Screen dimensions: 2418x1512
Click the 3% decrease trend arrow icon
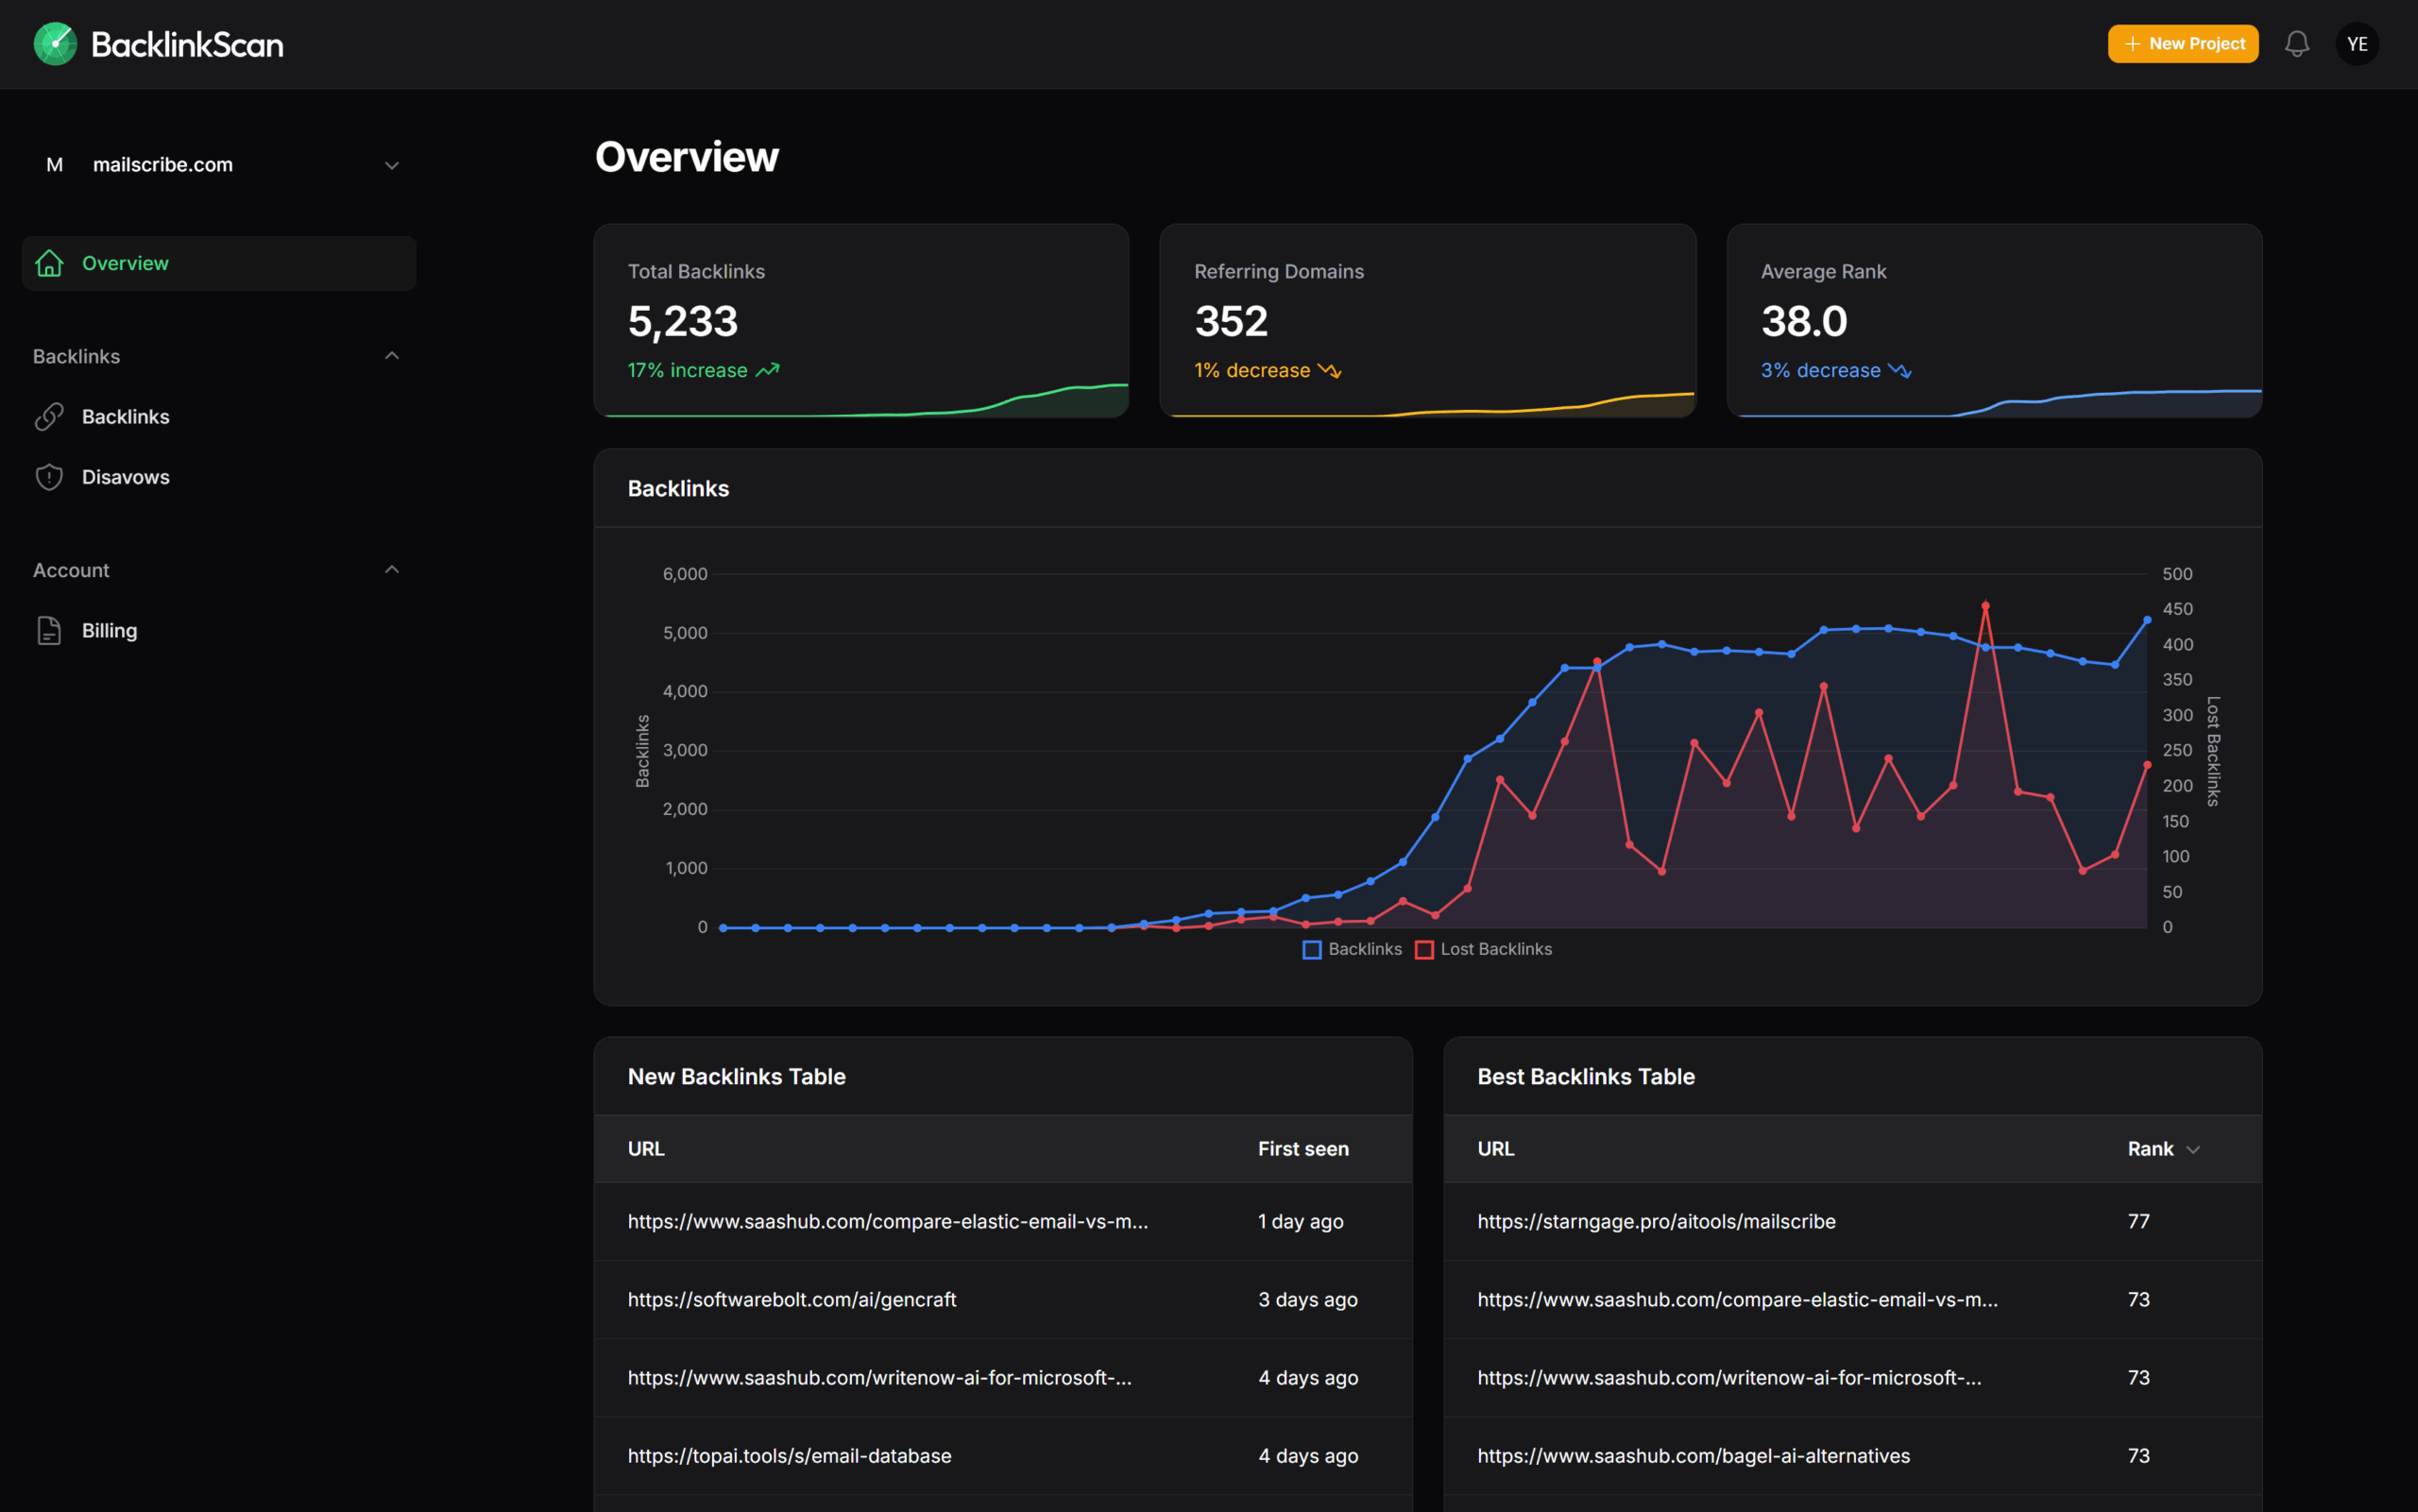pyautogui.click(x=1900, y=371)
